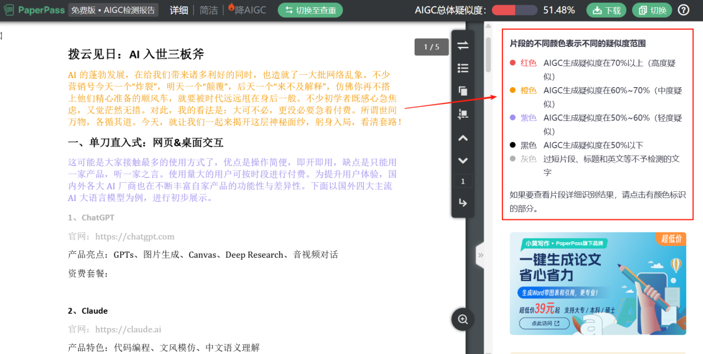Click the swap arrows icon in floating toolbar
The height and width of the screenshot is (354, 703).
pyautogui.click(x=463, y=46)
